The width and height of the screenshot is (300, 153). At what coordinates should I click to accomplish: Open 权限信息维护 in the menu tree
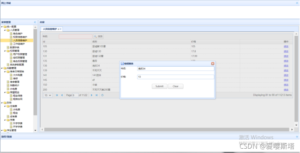20,37
